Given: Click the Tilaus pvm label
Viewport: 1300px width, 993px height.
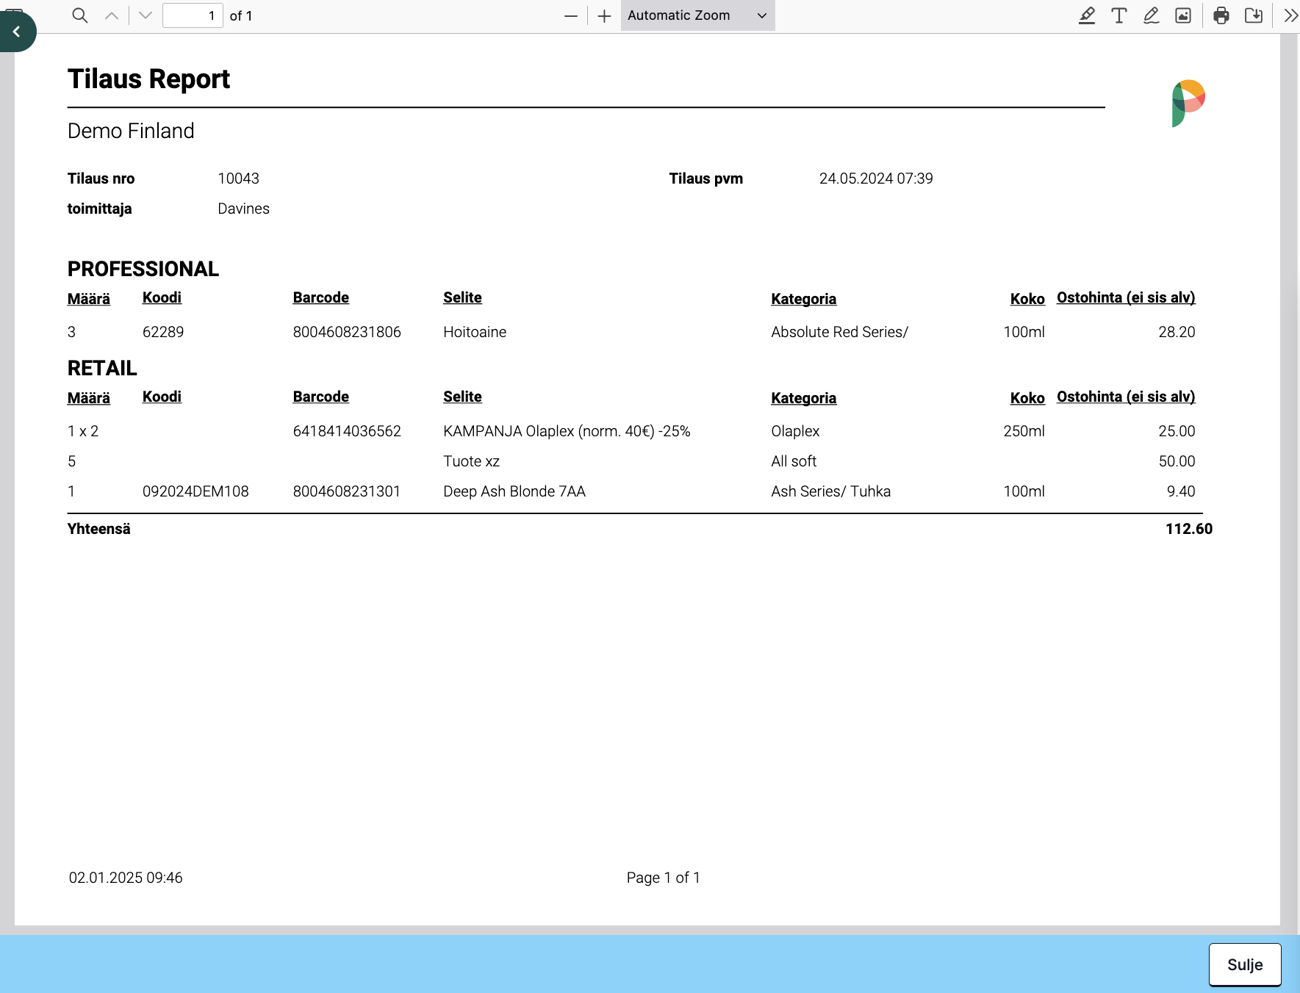Looking at the screenshot, I should [705, 178].
